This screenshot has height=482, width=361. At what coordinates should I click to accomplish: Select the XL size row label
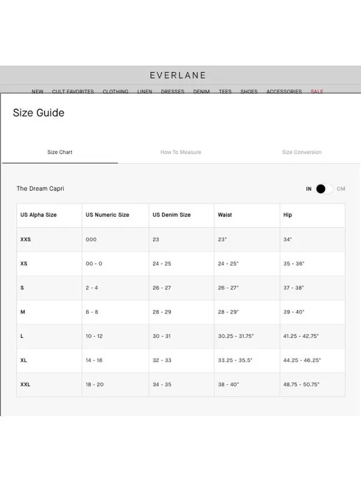tap(23, 360)
